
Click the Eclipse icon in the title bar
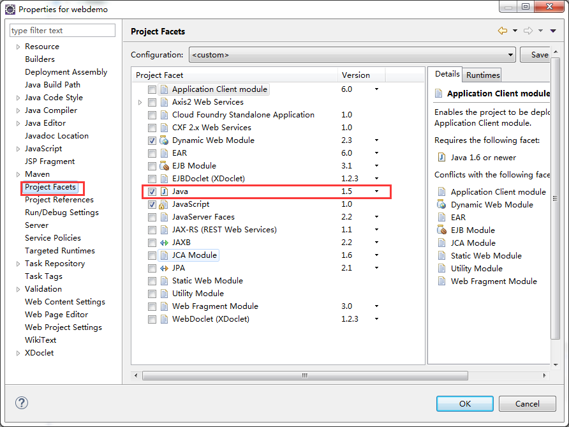(x=10, y=9)
